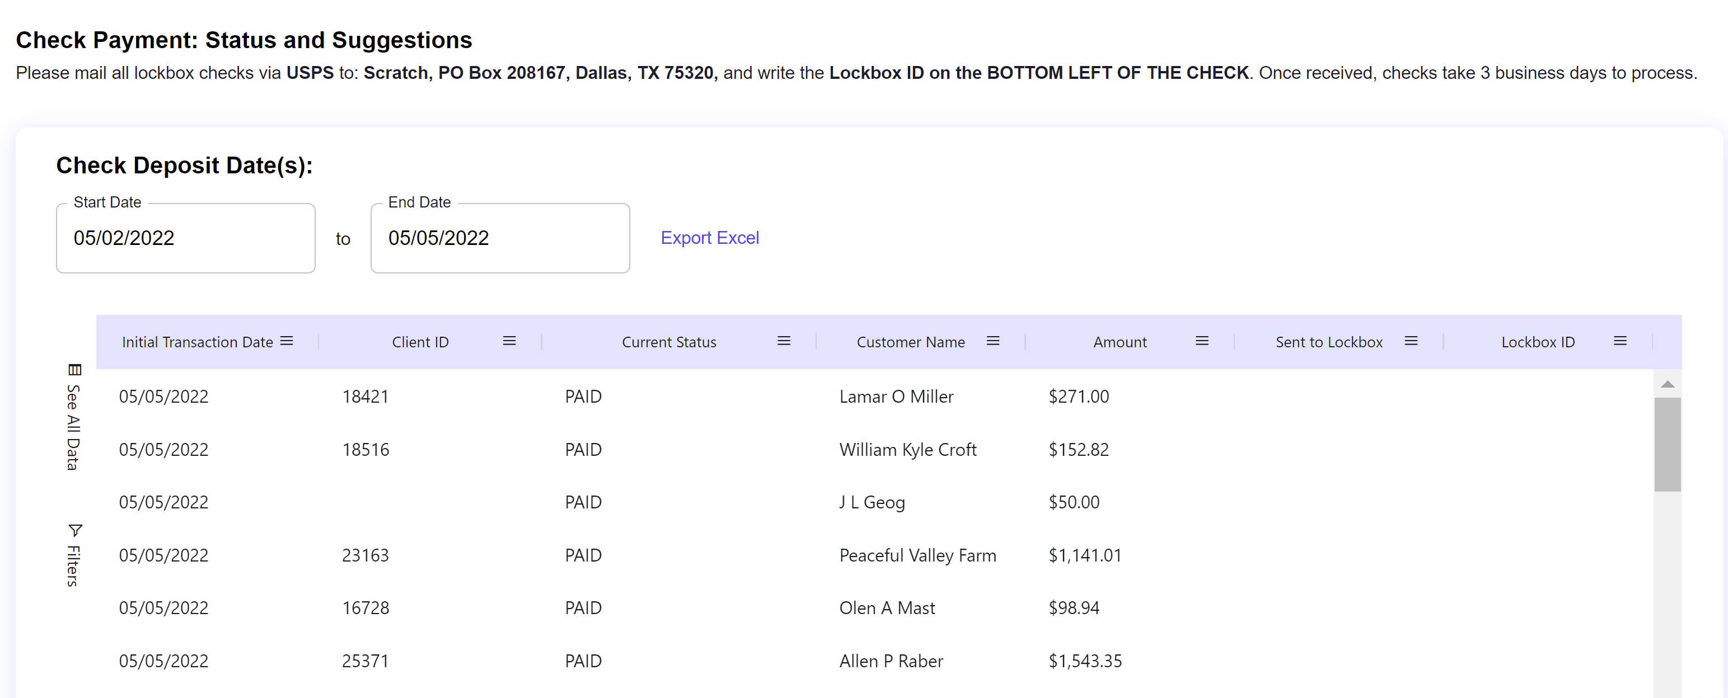
Task: Sort by Initial Transaction Date header
Action: pos(197,342)
